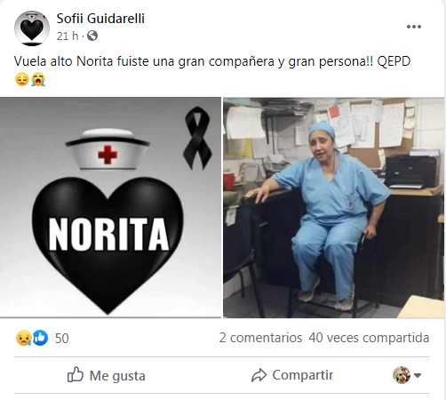Click the thumbs-up icon beside Me gusta
The height and width of the screenshot is (400, 446).
(x=76, y=374)
